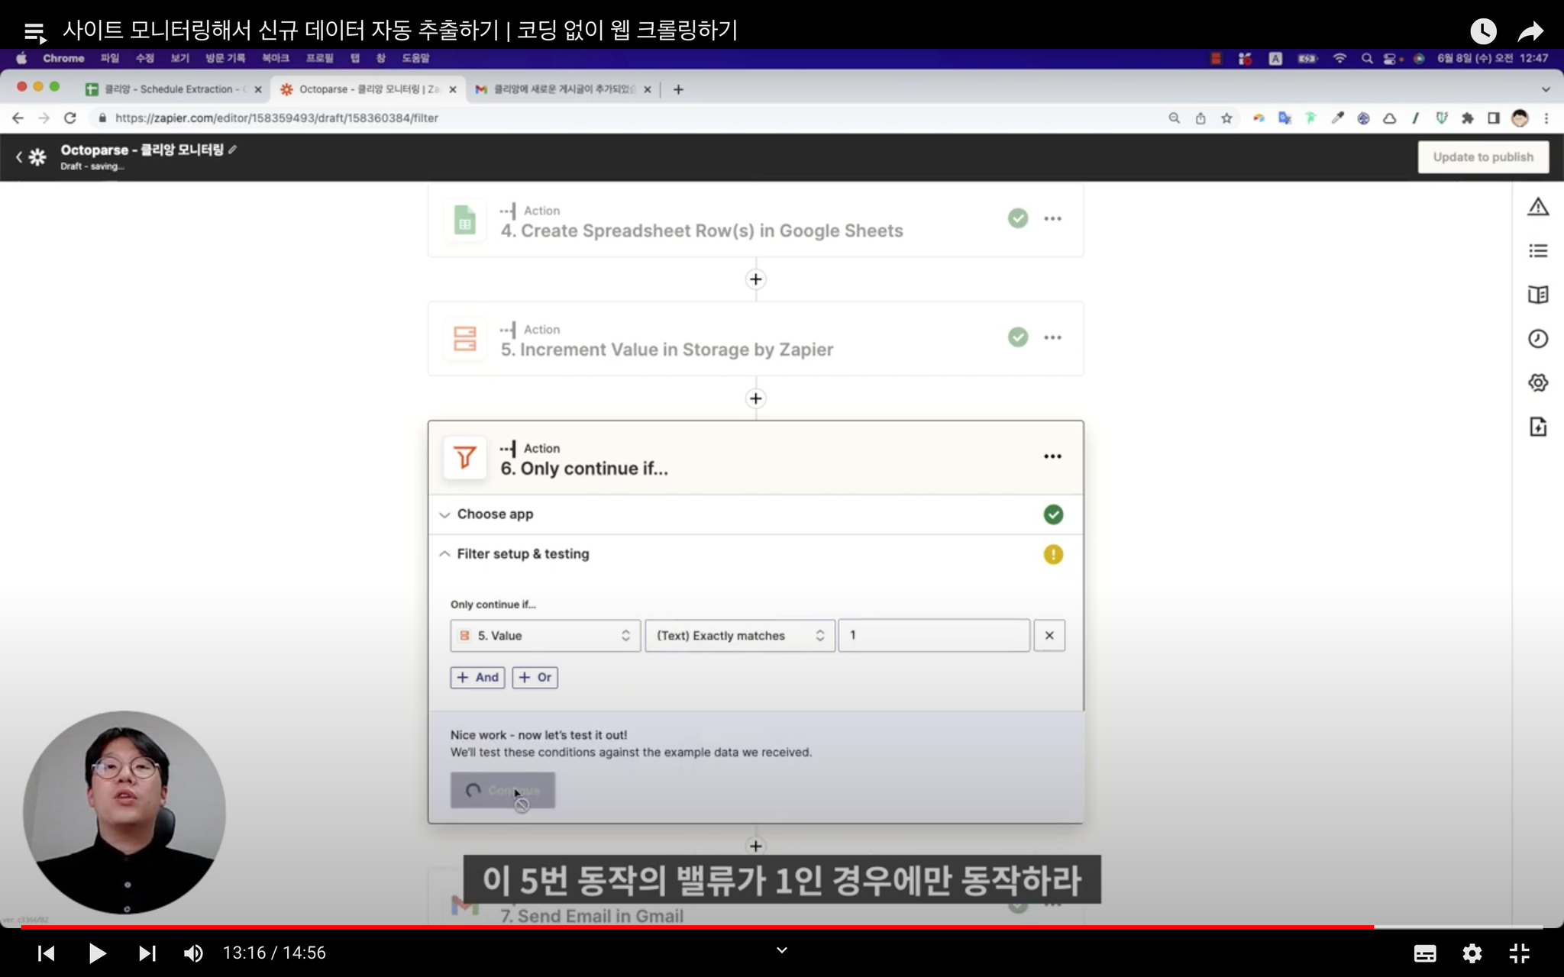Image resolution: width=1564 pixels, height=977 pixels.
Task: Exit full screen mode
Action: pyautogui.click(x=1520, y=953)
